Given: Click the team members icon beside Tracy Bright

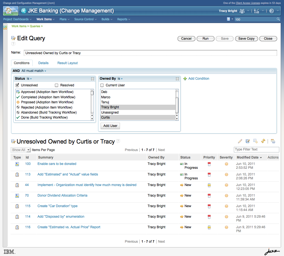Looking at the screenshot, I should click(x=242, y=11).
